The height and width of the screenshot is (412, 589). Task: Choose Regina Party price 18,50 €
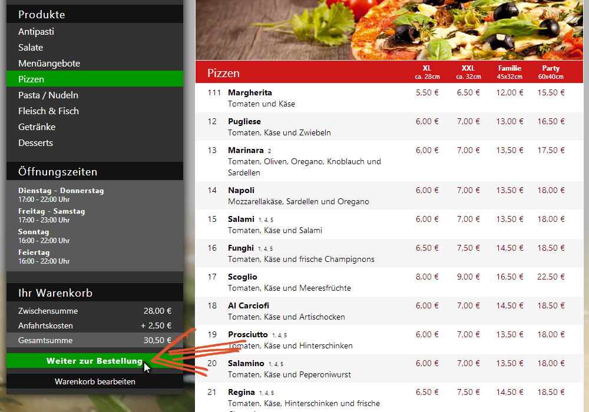pyautogui.click(x=551, y=393)
